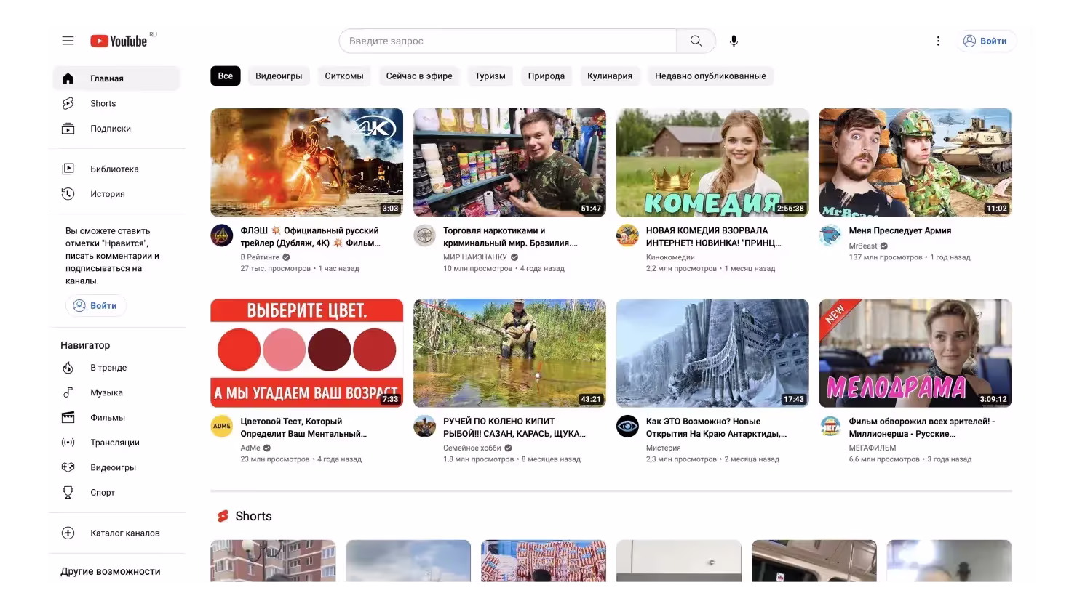Open Музыка in the Навигатор list
This screenshot has height=609, width=1077.
coord(106,392)
